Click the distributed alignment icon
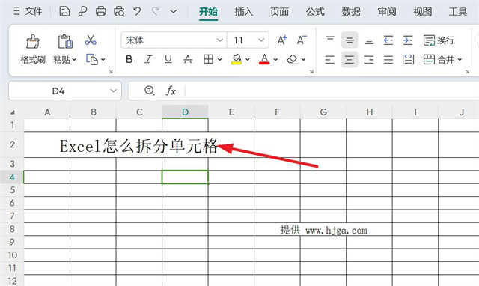 408,59
